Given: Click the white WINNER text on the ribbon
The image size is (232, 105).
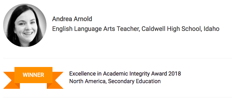Looking at the screenshot, I should tap(33, 75).
